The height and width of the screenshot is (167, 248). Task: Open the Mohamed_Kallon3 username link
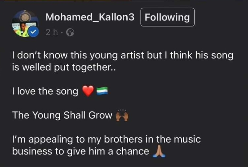pyautogui.click(x=90, y=17)
